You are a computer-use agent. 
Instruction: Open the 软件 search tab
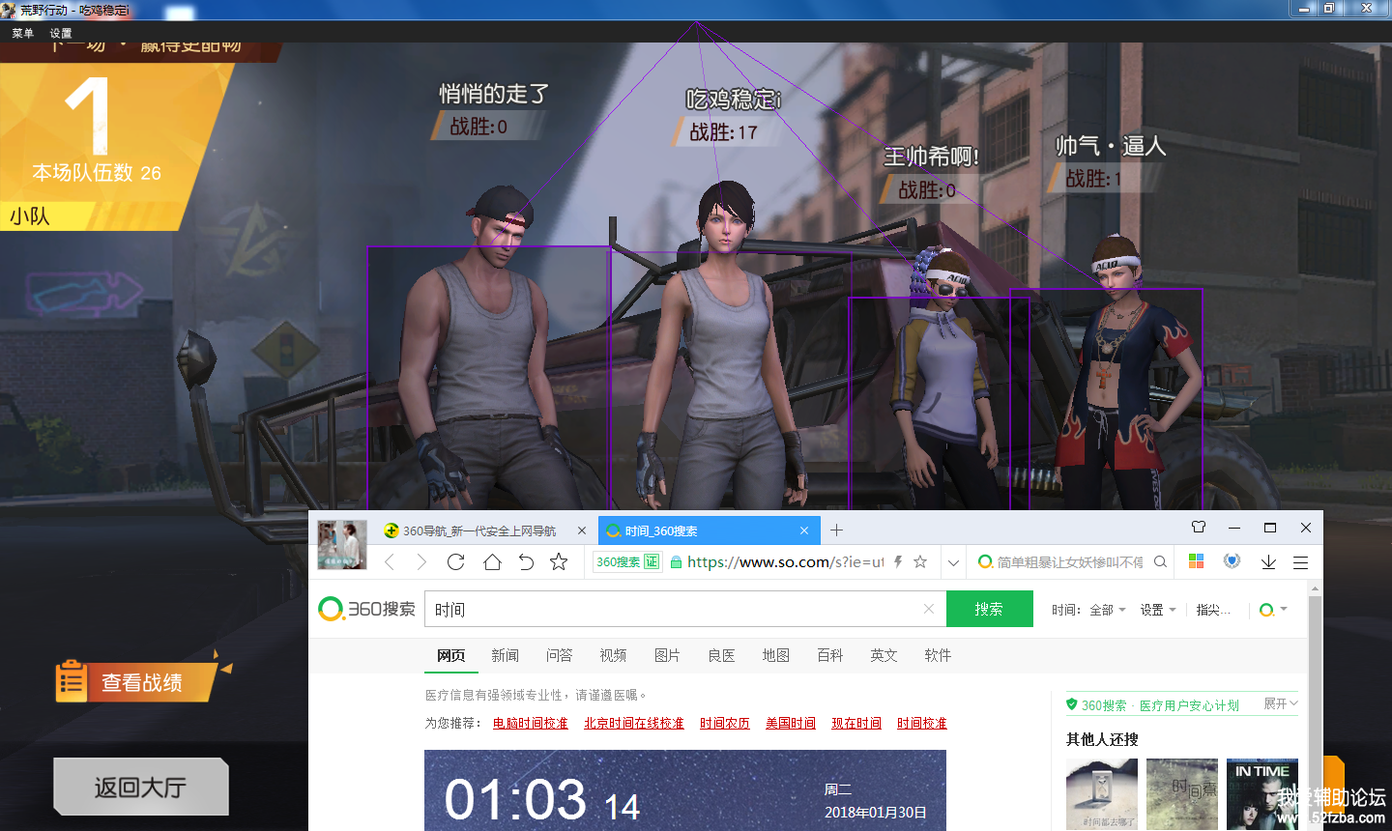coord(939,655)
